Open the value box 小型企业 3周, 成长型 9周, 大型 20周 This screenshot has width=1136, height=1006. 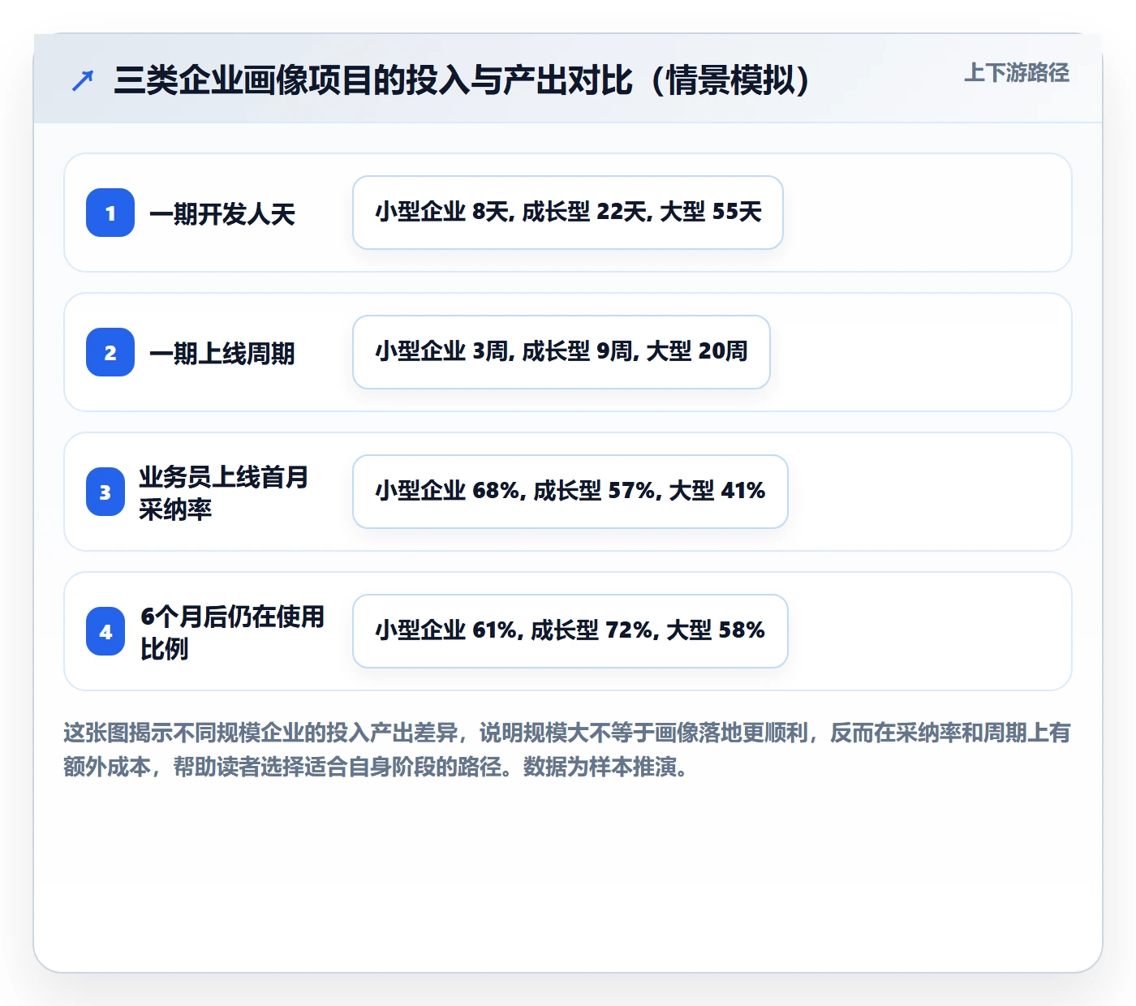pyautogui.click(x=562, y=352)
